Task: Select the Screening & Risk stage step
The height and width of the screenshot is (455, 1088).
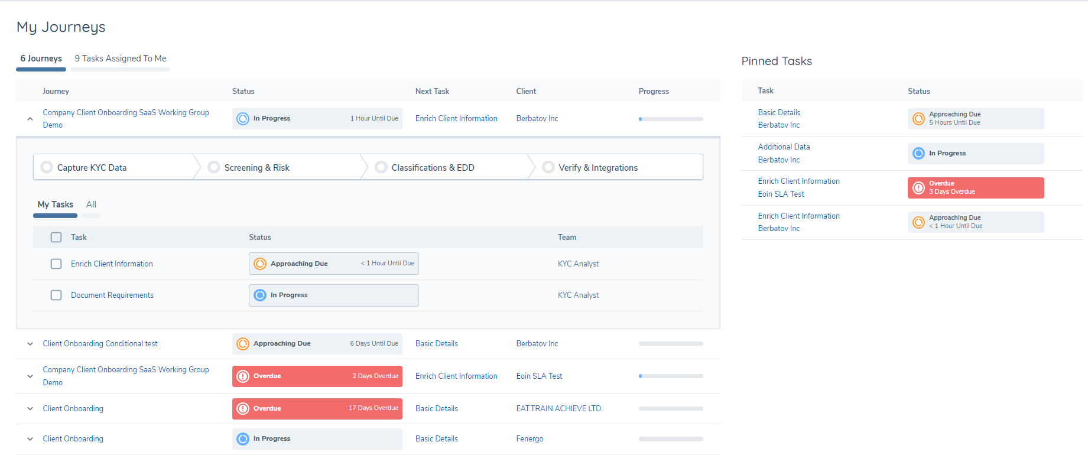Action: pos(256,168)
